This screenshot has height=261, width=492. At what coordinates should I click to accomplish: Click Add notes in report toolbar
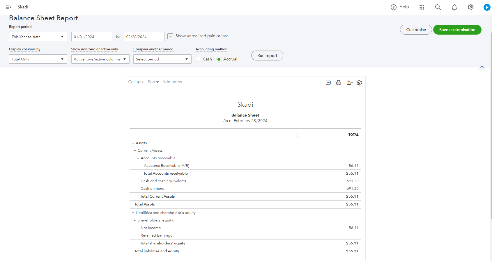coord(172,82)
